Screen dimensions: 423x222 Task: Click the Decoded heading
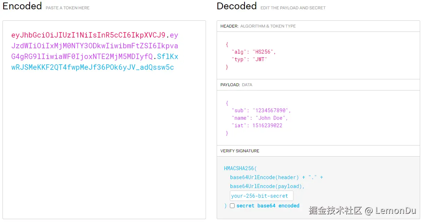pyautogui.click(x=237, y=6)
